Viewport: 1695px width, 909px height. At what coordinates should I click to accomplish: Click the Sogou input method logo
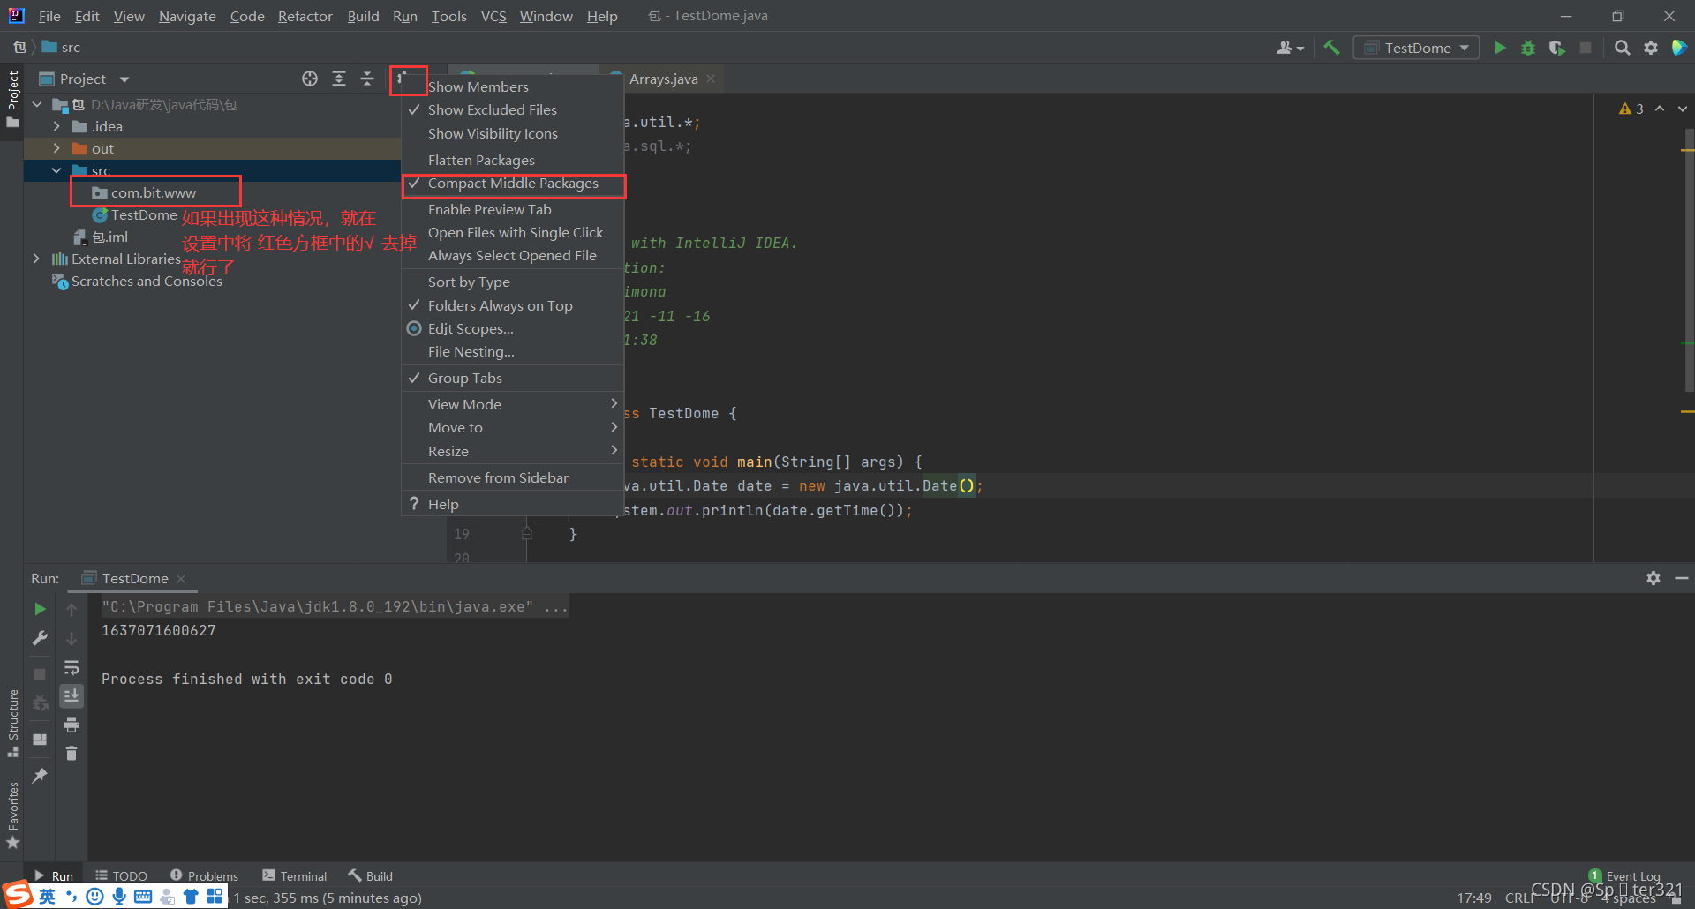[17, 894]
